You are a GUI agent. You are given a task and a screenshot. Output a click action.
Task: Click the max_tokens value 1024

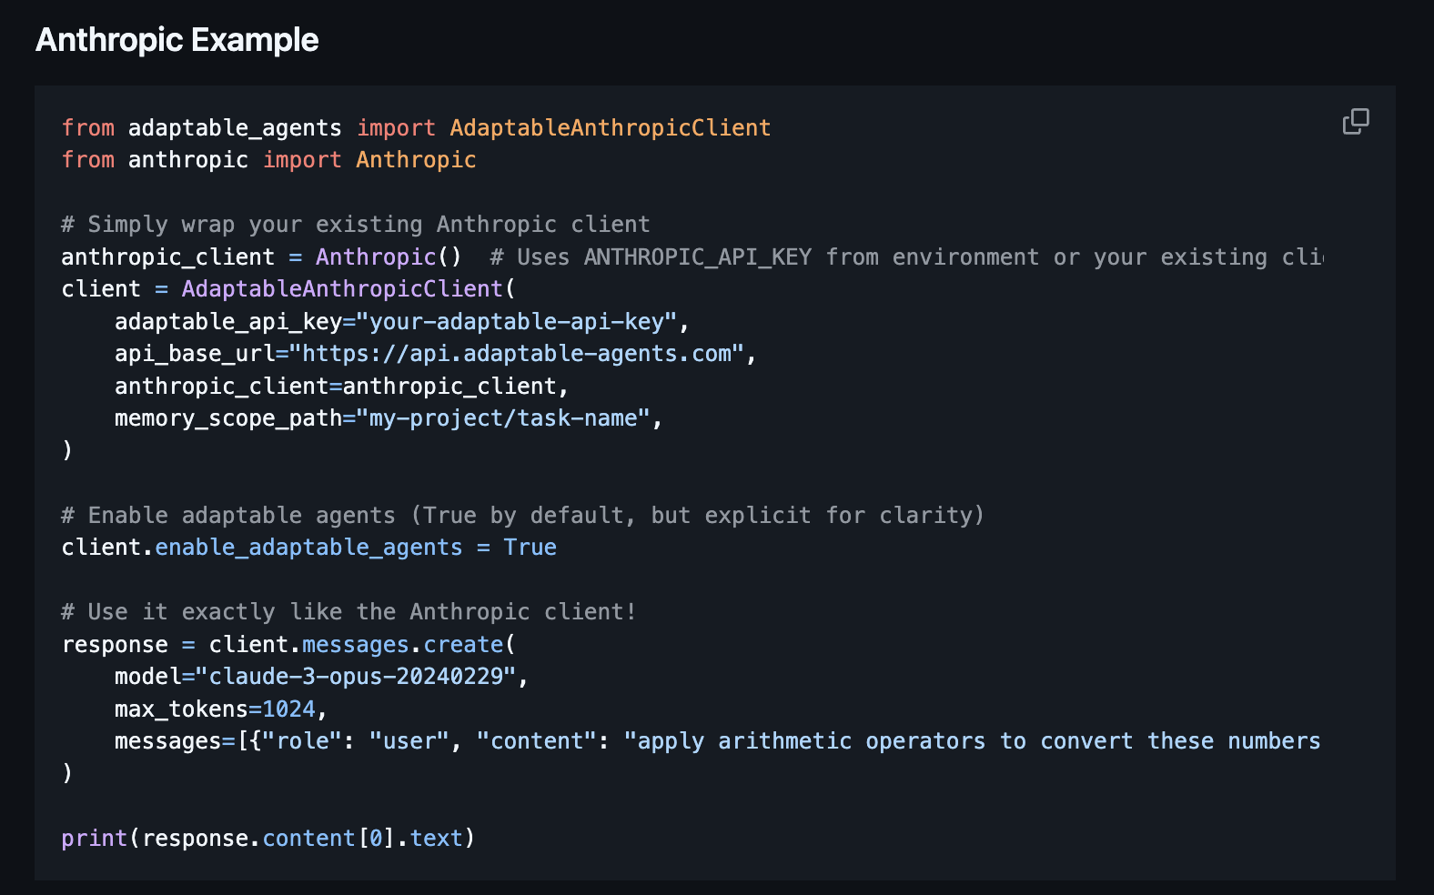tap(288, 709)
